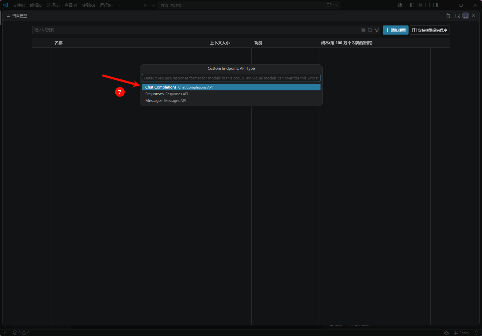Open the Copilot chat icon in title bar
Screen dimensions: 482x336
point(329,5)
